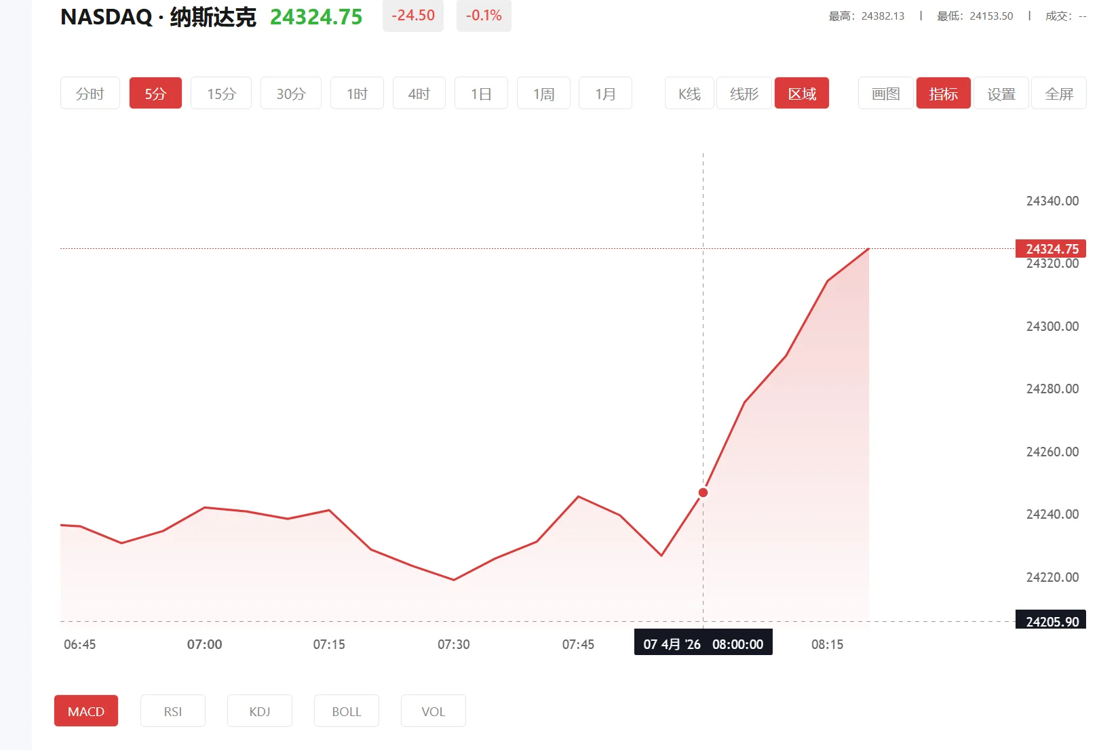Click the 24324.75 current price label
The height and width of the screenshot is (750, 1099).
(1050, 249)
